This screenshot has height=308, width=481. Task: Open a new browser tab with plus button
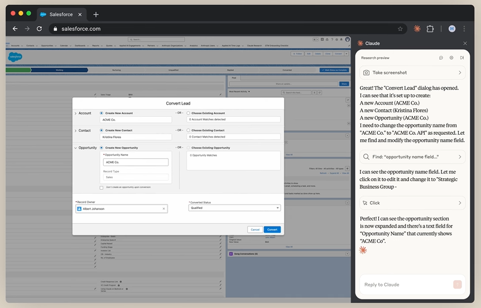tap(96, 15)
